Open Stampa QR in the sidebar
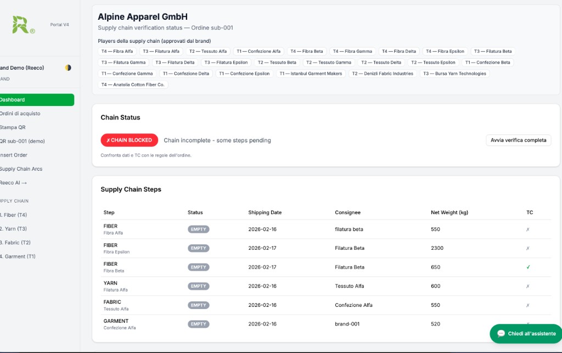The image size is (562, 353). [13, 127]
